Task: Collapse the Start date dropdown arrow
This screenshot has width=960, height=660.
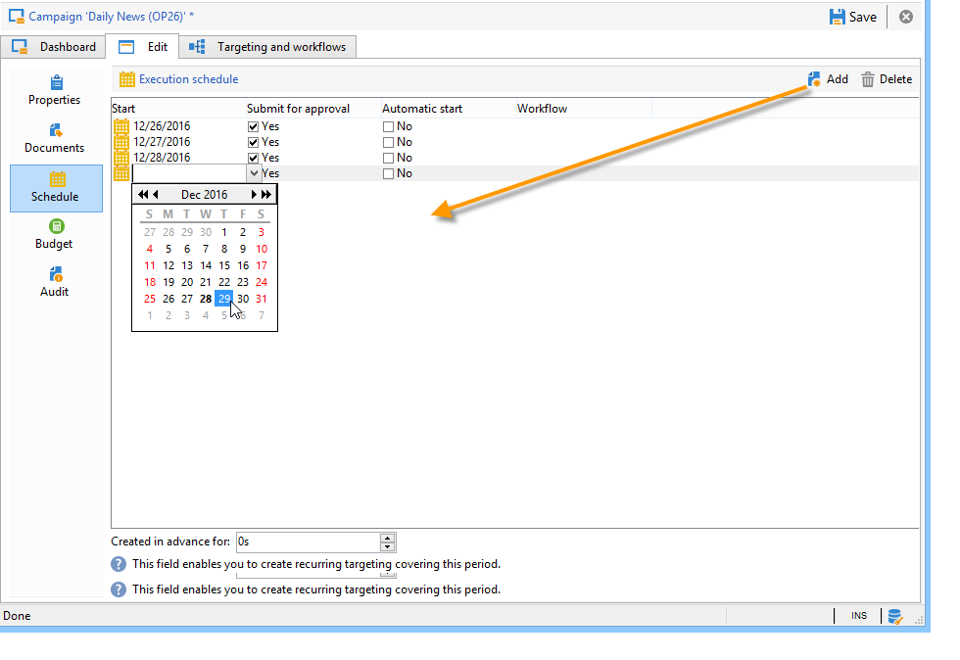Action: (x=254, y=173)
